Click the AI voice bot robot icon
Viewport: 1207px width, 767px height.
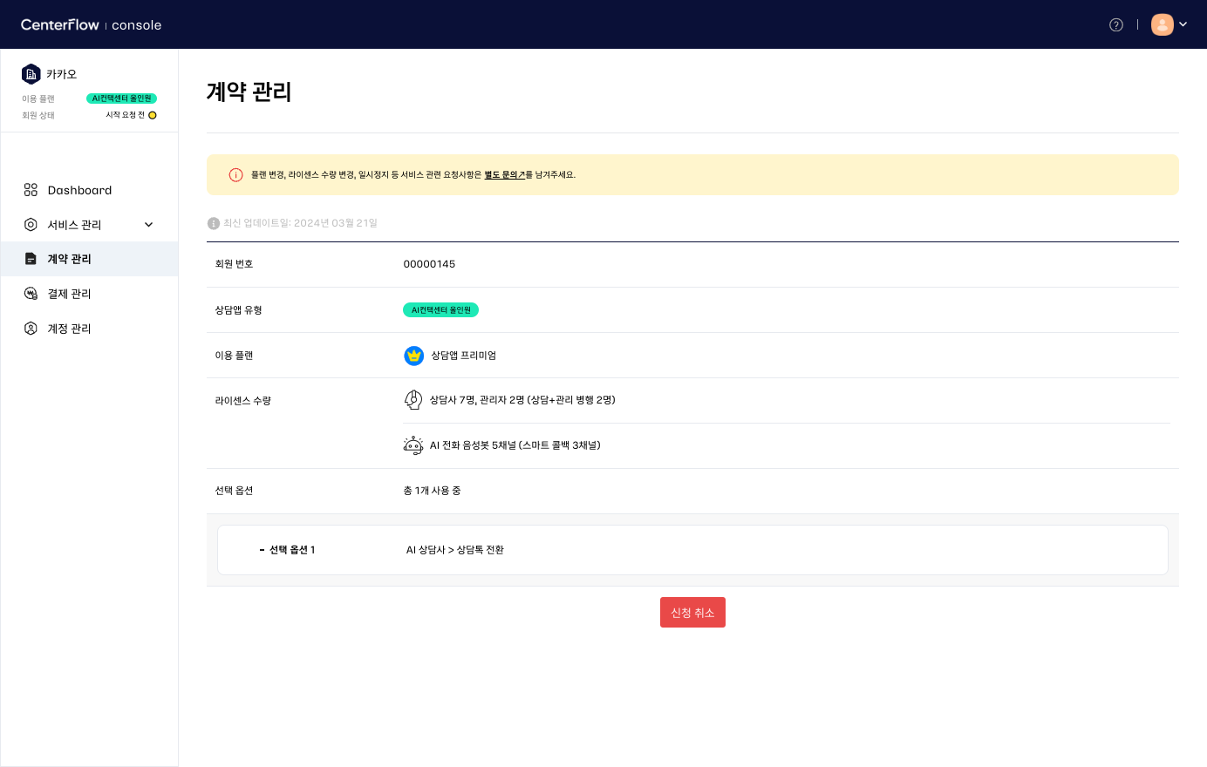coord(413,445)
